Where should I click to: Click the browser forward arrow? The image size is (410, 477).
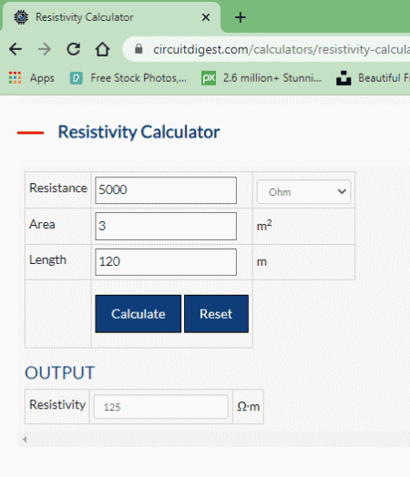pyautogui.click(x=45, y=49)
